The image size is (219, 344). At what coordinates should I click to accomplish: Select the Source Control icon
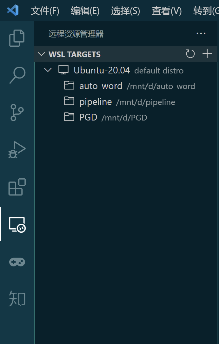(17, 113)
